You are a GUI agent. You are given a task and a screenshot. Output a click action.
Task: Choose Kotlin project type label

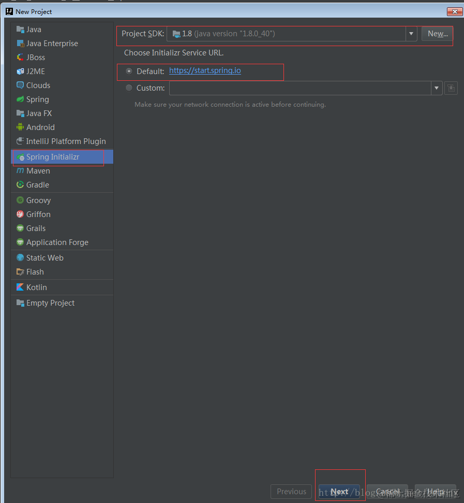coord(37,288)
